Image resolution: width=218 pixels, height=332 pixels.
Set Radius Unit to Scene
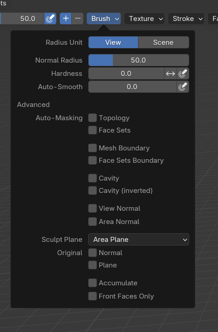(x=164, y=43)
